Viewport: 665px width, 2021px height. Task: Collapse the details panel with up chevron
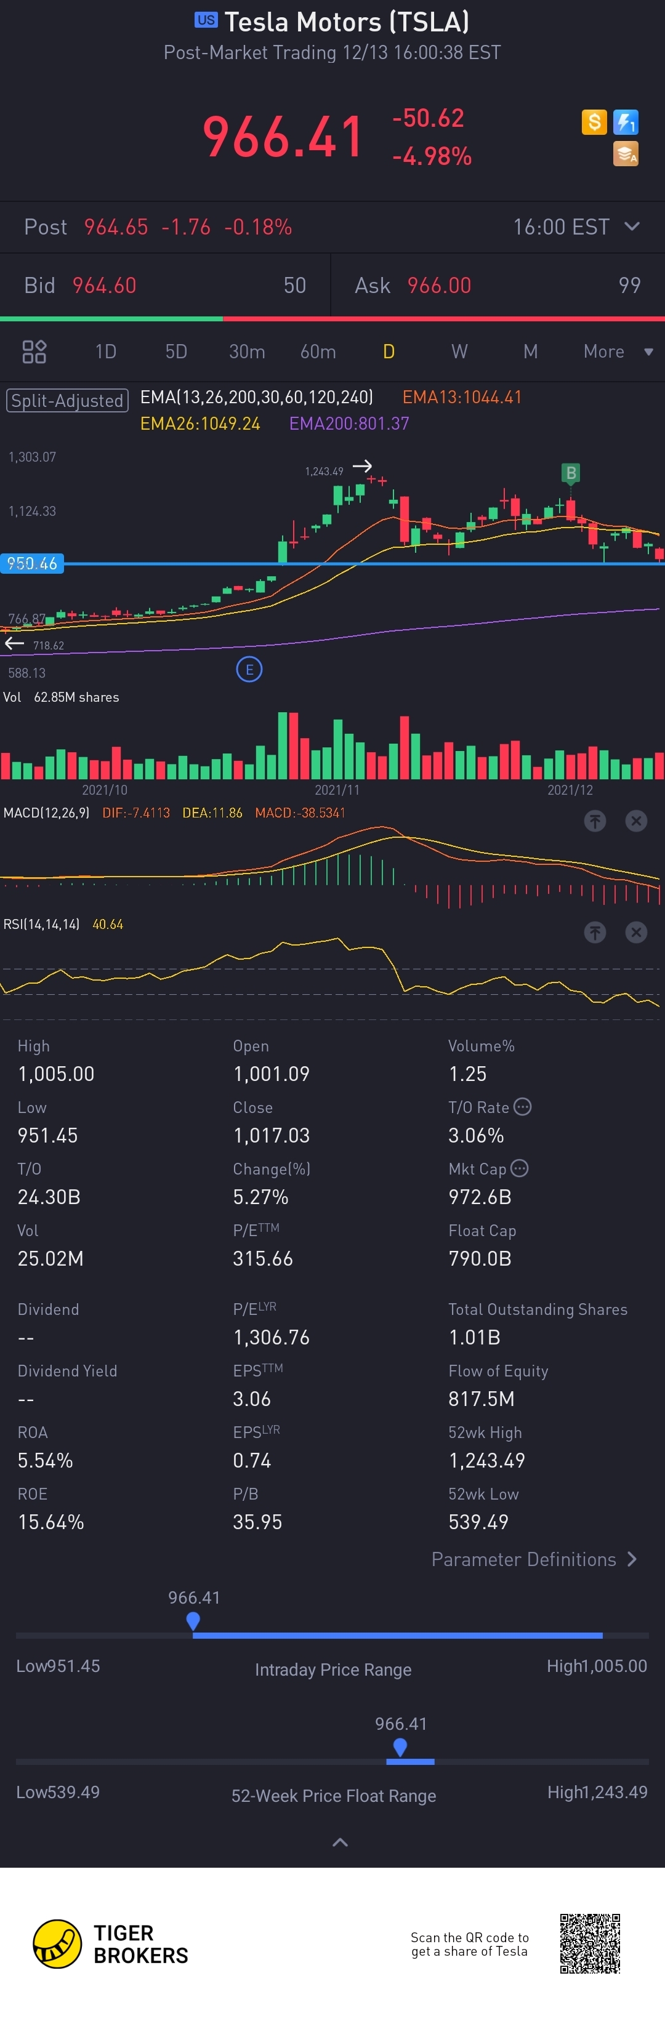point(340,1842)
